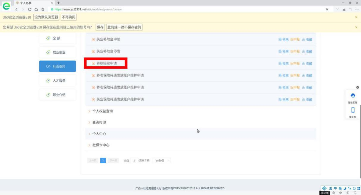Open the 智能客服 customer service icon
The image size is (361, 195).
tap(353, 96)
